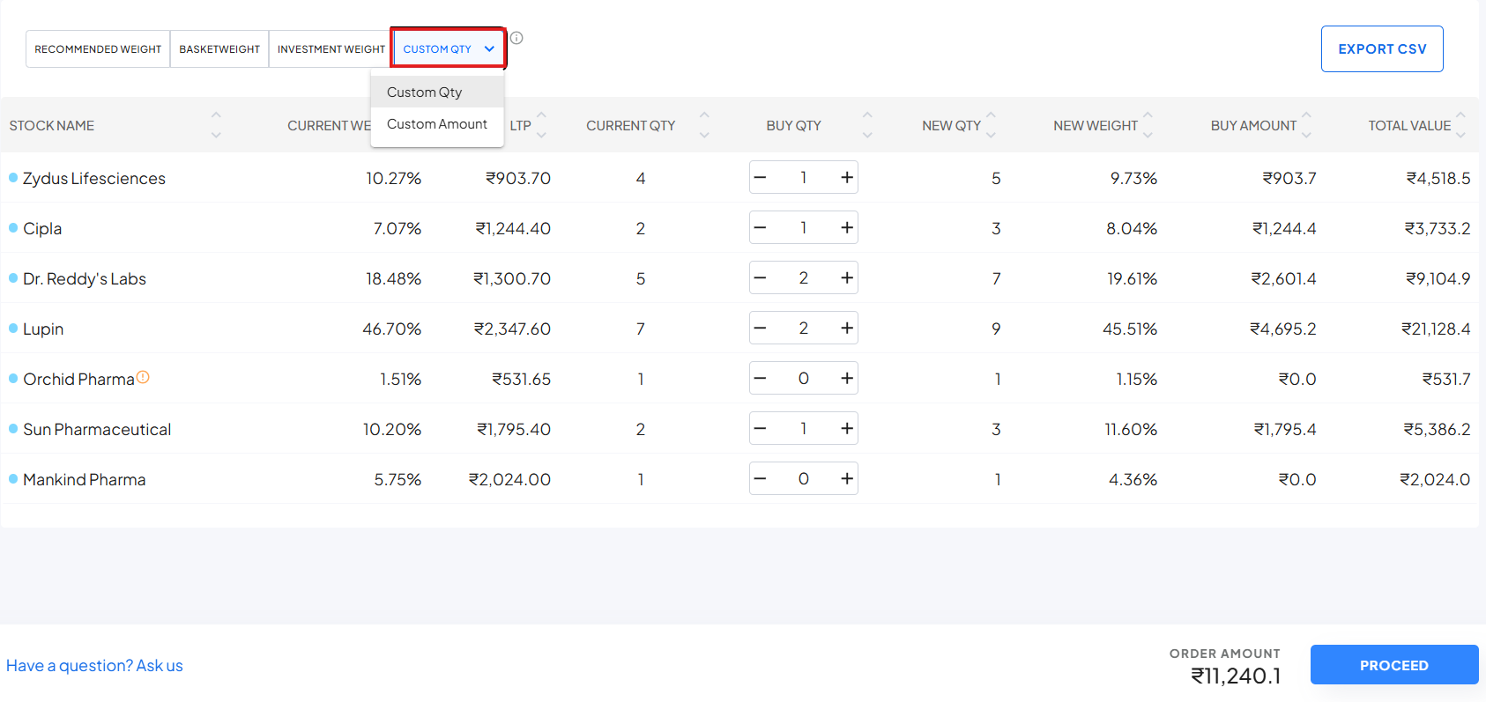This screenshot has height=702, width=1486.
Task: Increase buy quantity for Orchid Pharma
Action: click(x=846, y=378)
